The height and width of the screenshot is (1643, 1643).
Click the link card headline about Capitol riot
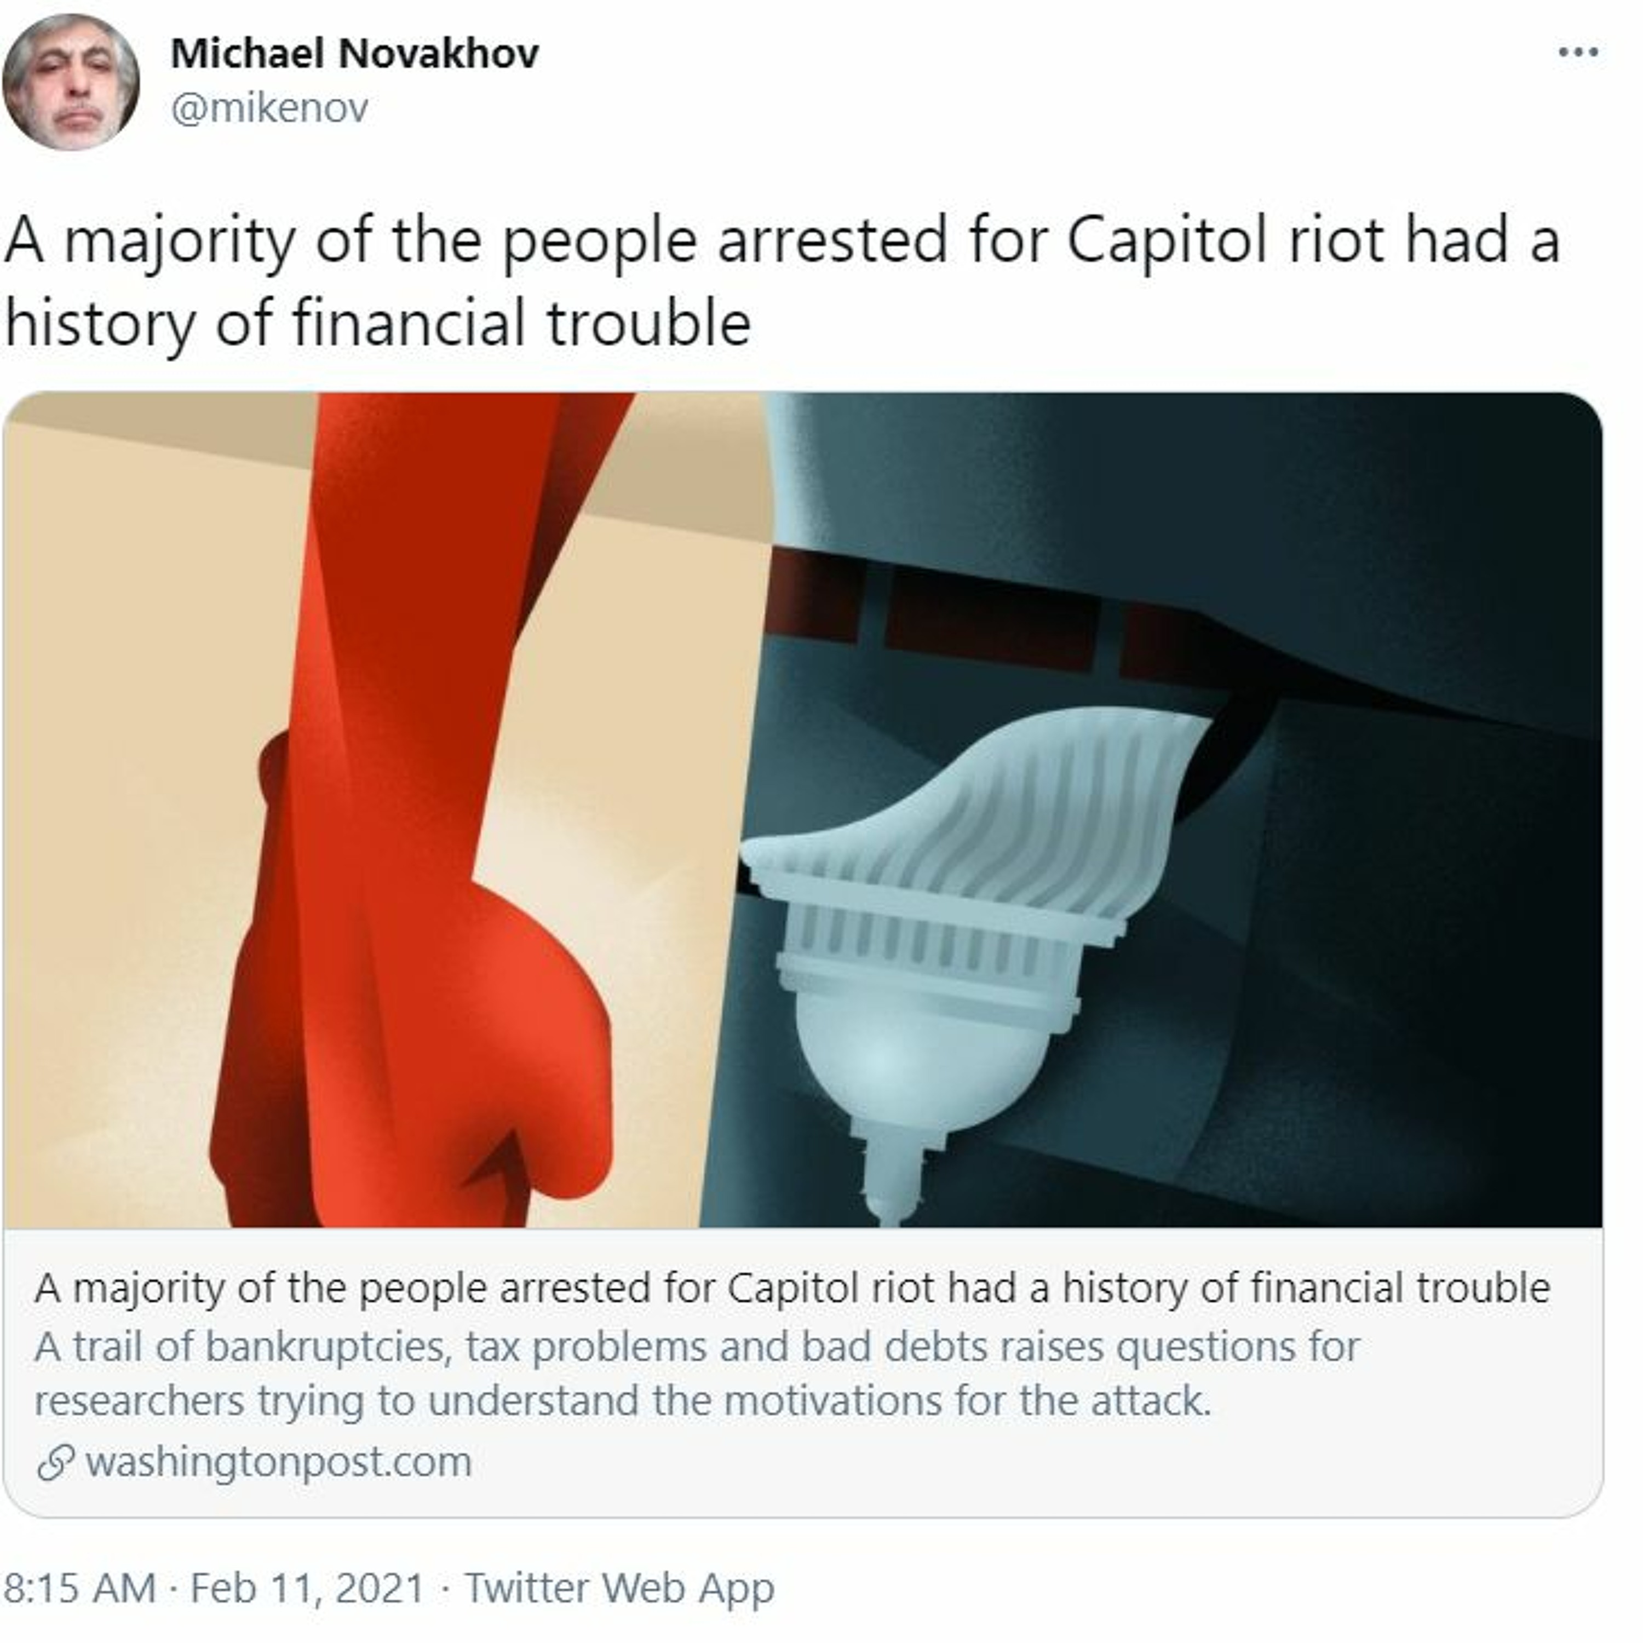pyautogui.click(x=792, y=1288)
